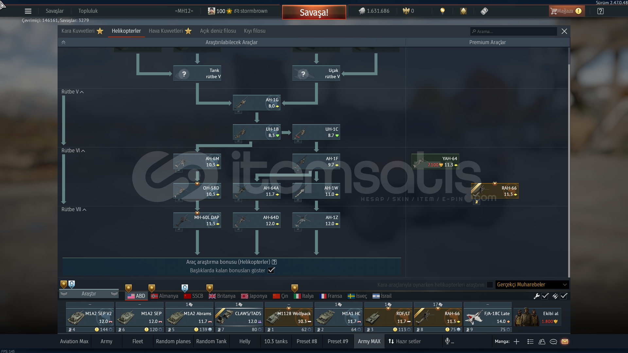628x353 pixels.
Task: Select İsrail nation tab
Action: (382, 296)
